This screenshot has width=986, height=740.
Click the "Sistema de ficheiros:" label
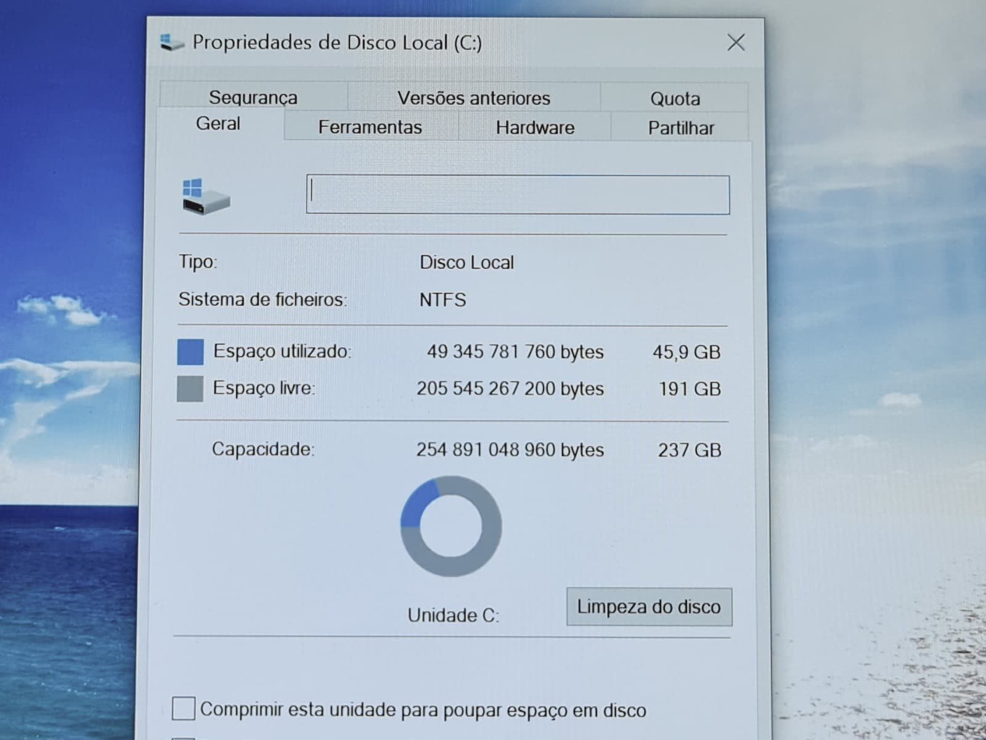tap(263, 300)
